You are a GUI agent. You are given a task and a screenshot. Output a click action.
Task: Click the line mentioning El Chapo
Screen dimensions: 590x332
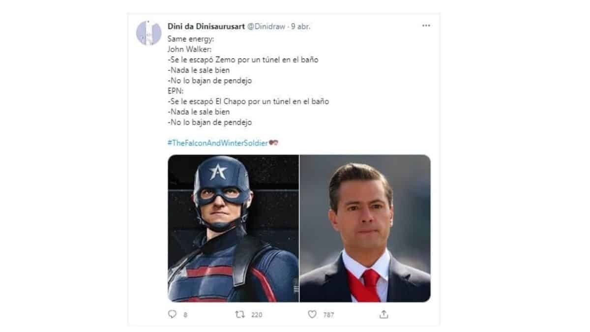[x=248, y=101]
